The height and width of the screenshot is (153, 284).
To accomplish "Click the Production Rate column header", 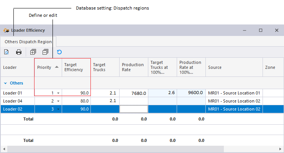I will click(133, 67).
